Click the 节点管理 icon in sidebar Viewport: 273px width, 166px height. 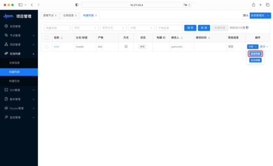[x=6, y=35]
